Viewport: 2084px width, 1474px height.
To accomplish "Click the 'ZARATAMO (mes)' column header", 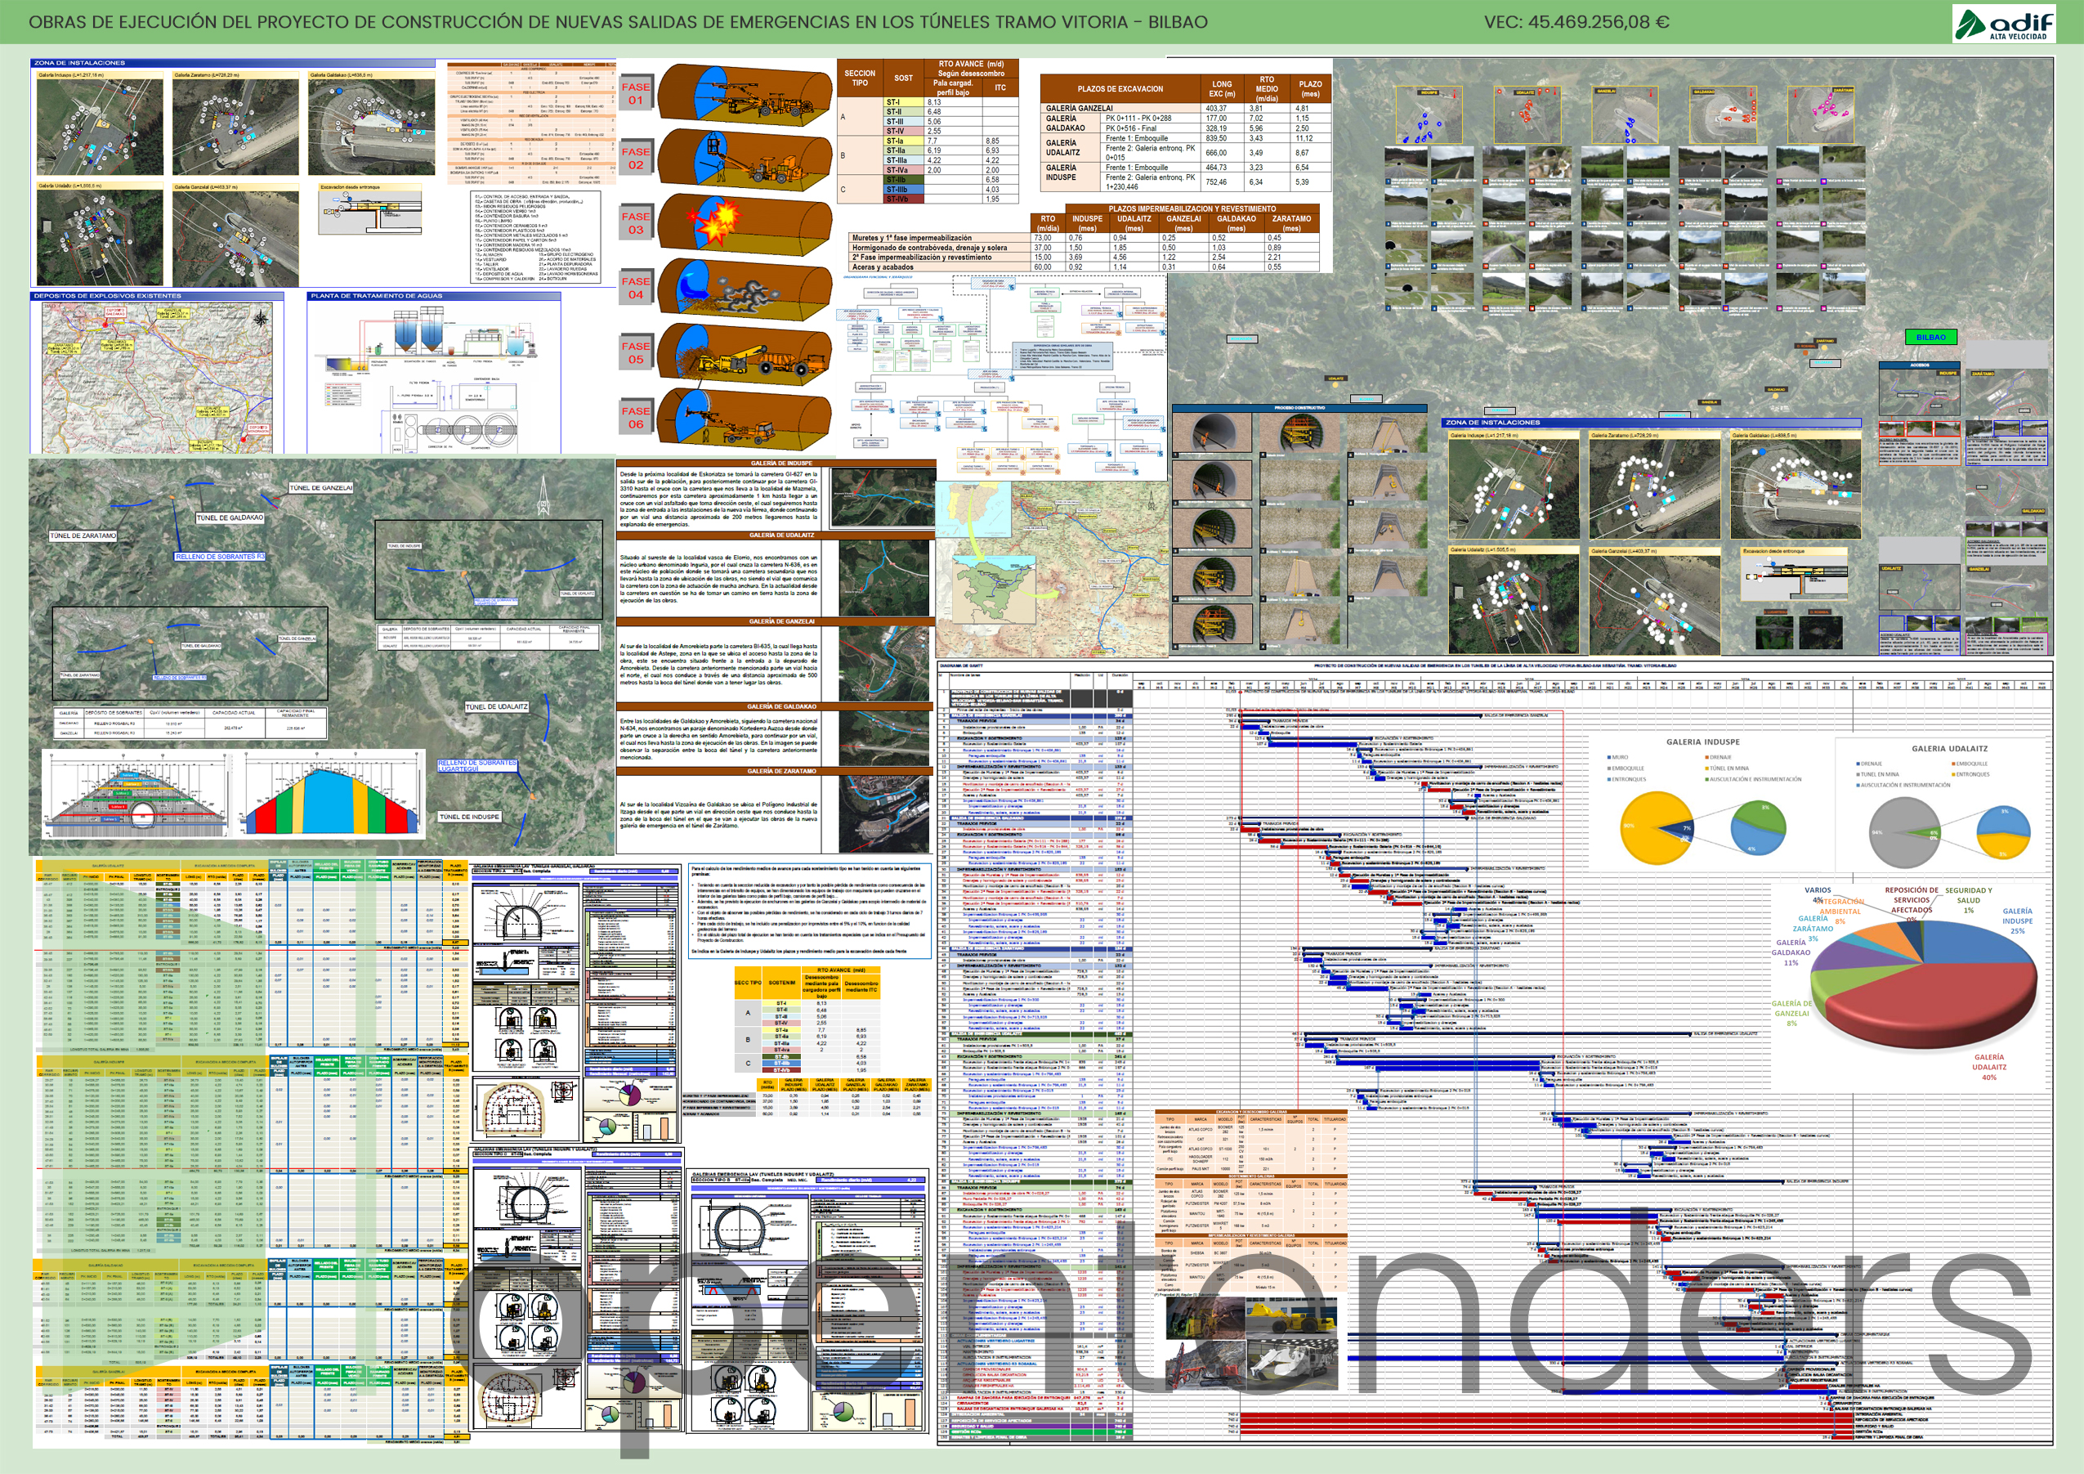I will tap(1291, 223).
